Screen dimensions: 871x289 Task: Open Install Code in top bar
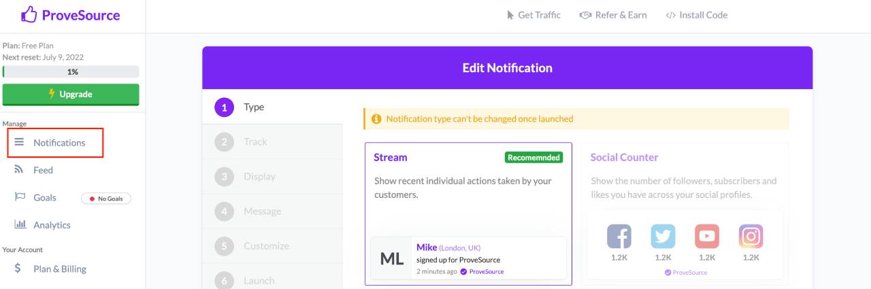[x=697, y=15]
